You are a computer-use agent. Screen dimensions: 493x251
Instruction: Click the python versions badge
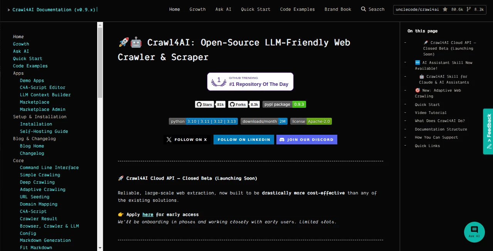click(203, 121)
